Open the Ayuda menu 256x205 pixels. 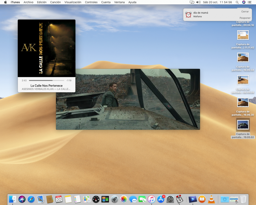132,2
